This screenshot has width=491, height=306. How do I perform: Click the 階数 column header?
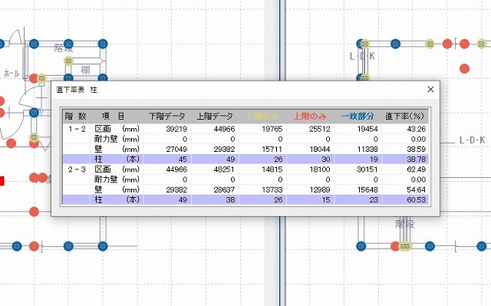coord(76,117)
